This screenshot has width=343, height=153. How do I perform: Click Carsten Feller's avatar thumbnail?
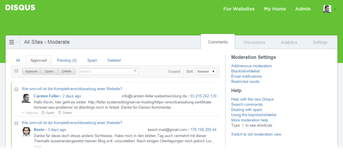tap(26, 99)
